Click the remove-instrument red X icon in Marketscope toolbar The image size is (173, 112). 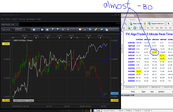[17, 30]
